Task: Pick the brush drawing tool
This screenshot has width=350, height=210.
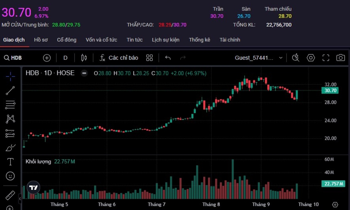Action: click(10, 148)
